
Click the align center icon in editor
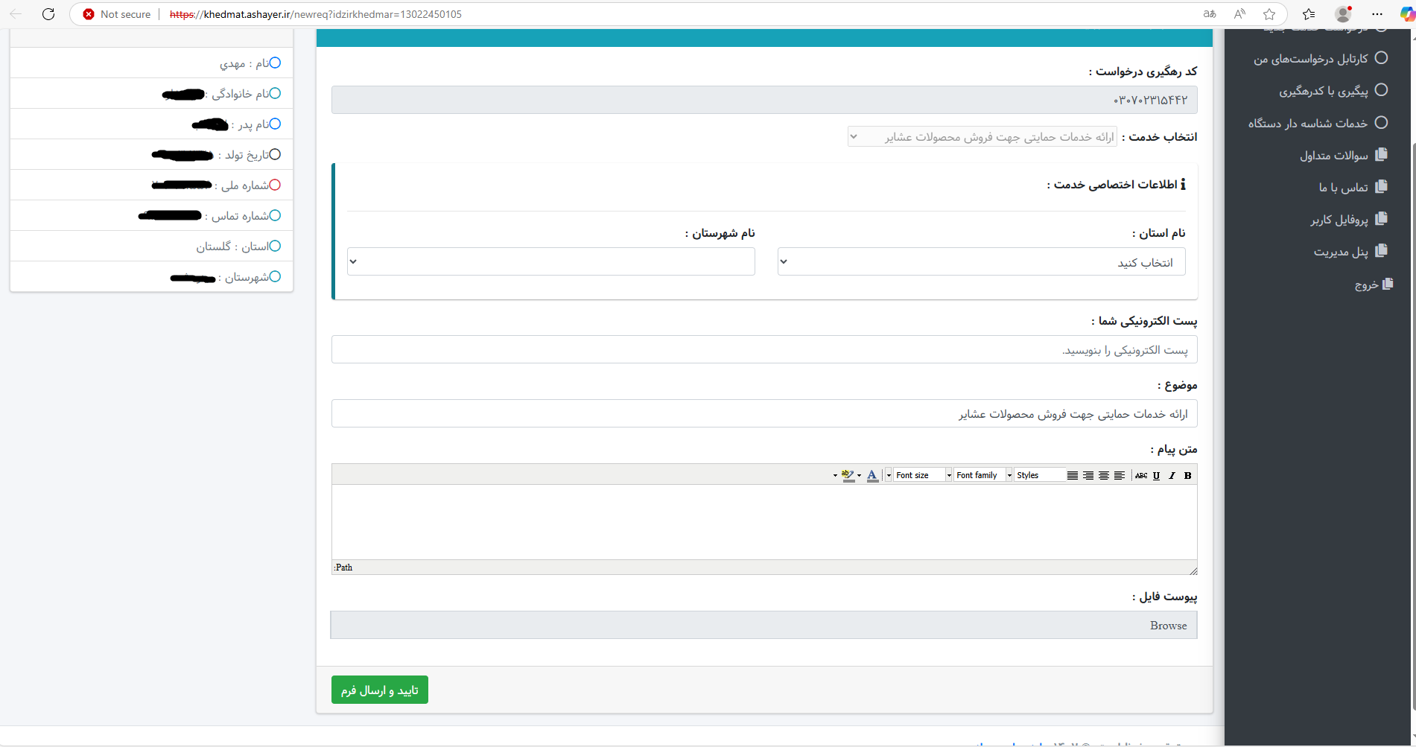[1103, 475]
